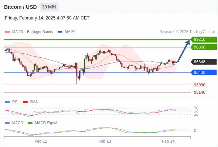The height and width of the screenshot is (147, 218).
Task: Click the Bitcoin / USD title
Action: (x=20, y=7)
